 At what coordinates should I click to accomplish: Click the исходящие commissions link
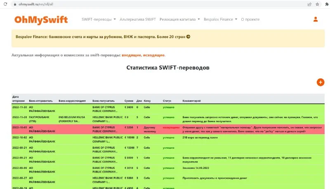coord(154,55)
